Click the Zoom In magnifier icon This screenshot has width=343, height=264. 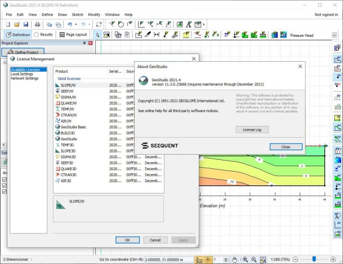245,260
